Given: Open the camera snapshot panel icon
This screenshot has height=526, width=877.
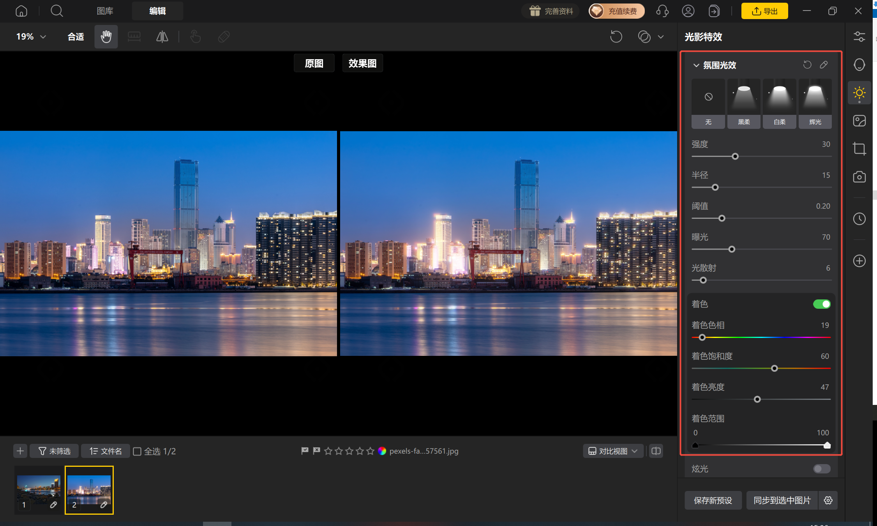Looking at the screenshot, I should tap(859, 177).
